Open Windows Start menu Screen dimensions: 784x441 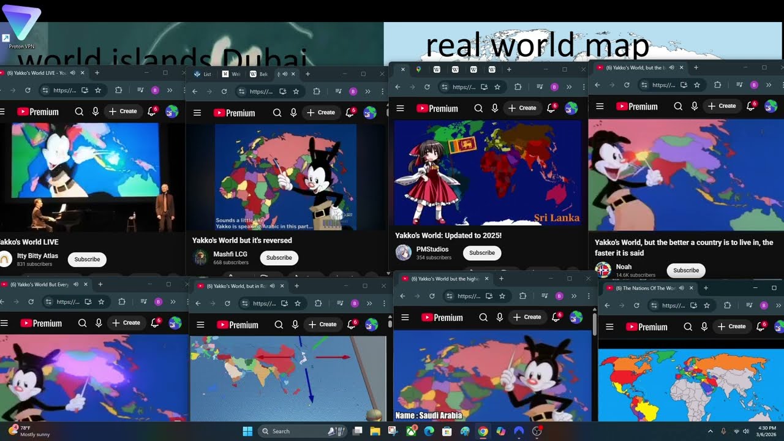point(247,431)
